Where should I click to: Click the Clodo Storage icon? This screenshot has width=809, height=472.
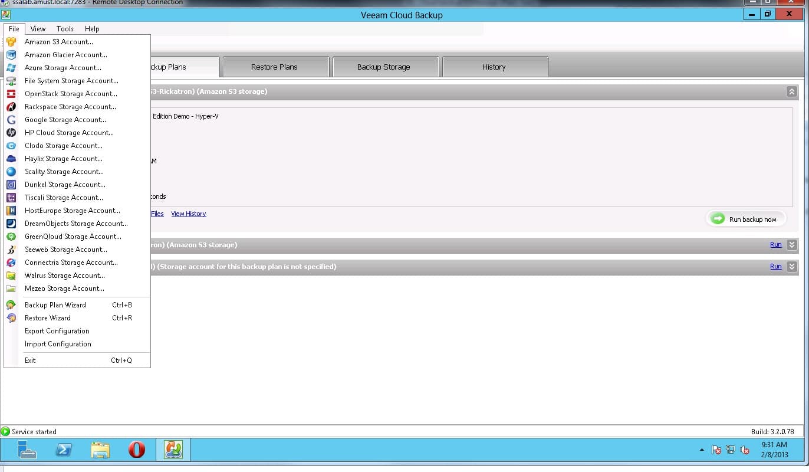[x=11, y=146]
